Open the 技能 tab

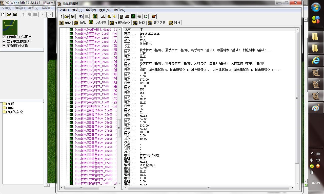tap(139, 23)
